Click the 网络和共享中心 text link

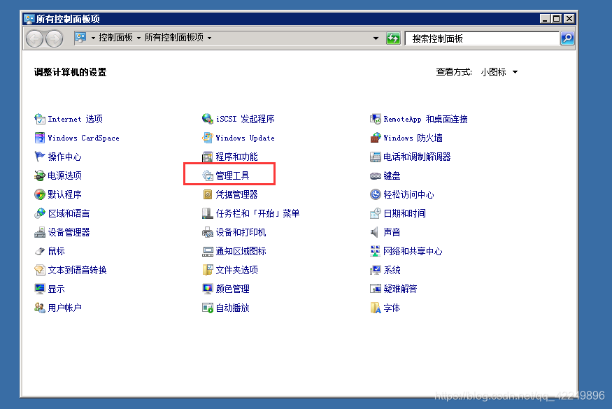[x=413, y=251]
